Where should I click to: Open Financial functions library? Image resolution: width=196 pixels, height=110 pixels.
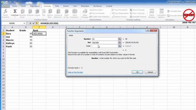(30, 13)
